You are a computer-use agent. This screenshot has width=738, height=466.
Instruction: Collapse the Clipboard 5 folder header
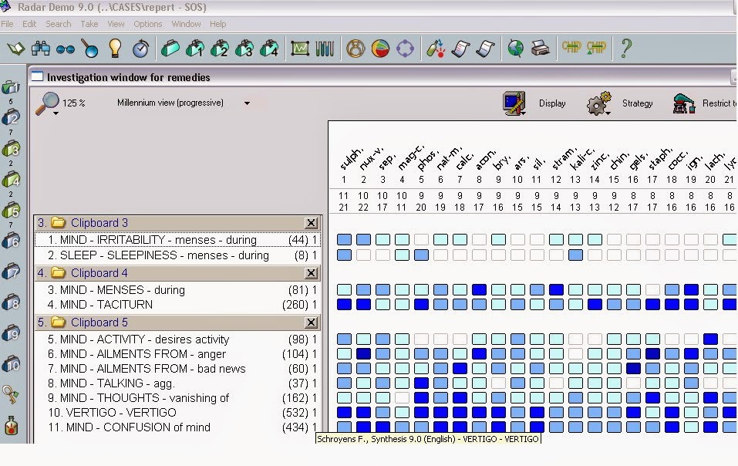click(177, 322)
